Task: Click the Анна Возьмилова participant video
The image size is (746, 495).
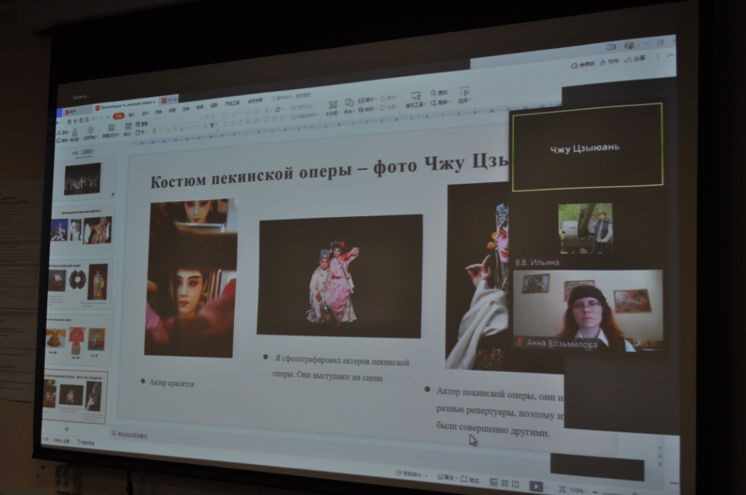Action: (x=588, y=312)
